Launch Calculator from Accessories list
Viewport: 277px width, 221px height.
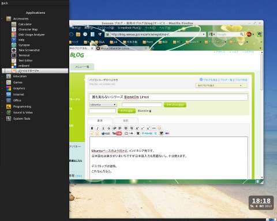(x=21, y=24)
